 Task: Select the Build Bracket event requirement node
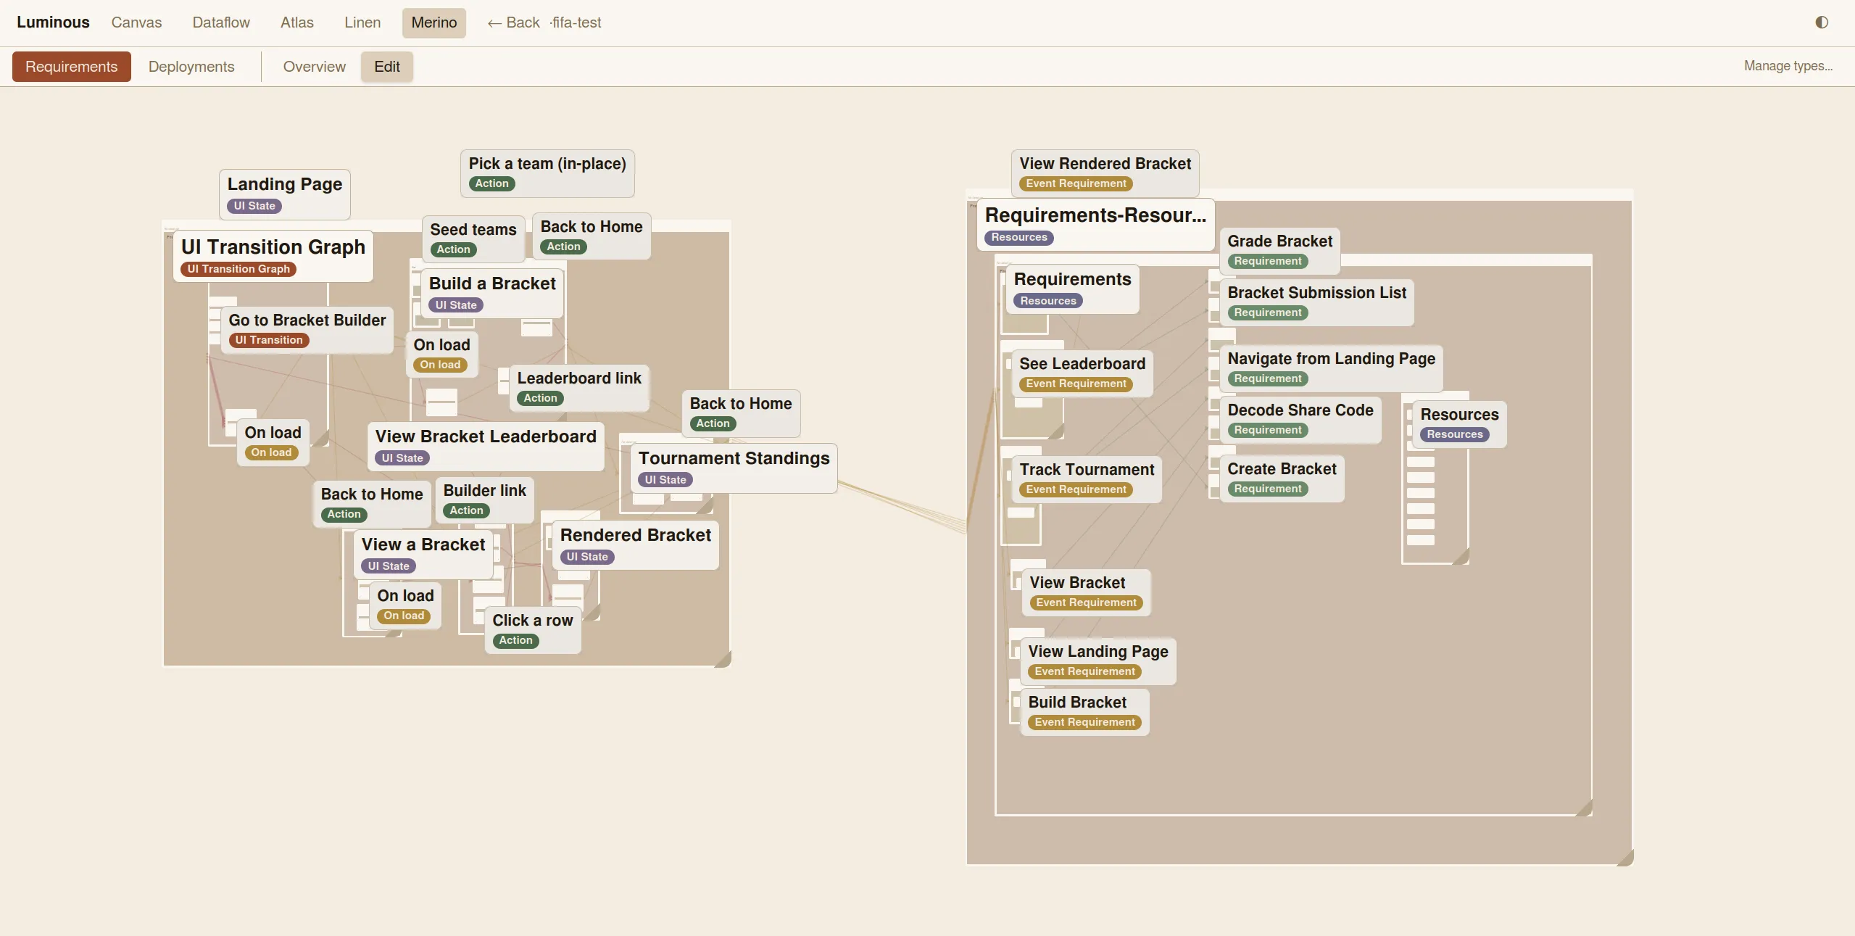1084,711
